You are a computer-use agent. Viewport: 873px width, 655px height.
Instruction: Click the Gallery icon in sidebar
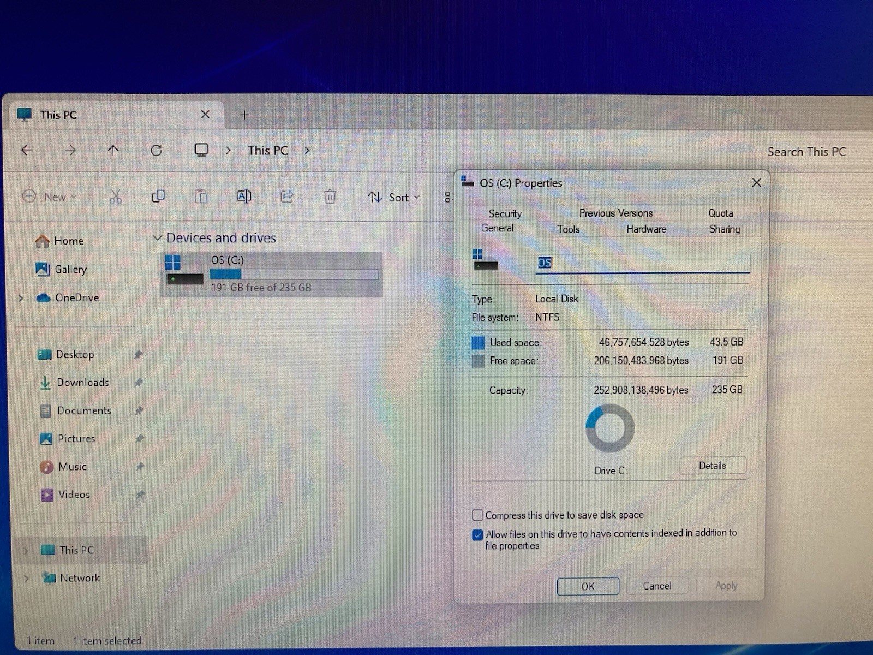(x=42, y=269)
